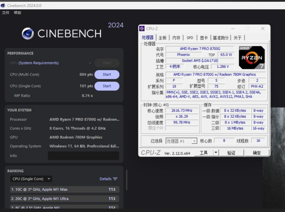
Task: Switch to the 处理器 tab in CPU-Z
Action: (x=148, y=37)
